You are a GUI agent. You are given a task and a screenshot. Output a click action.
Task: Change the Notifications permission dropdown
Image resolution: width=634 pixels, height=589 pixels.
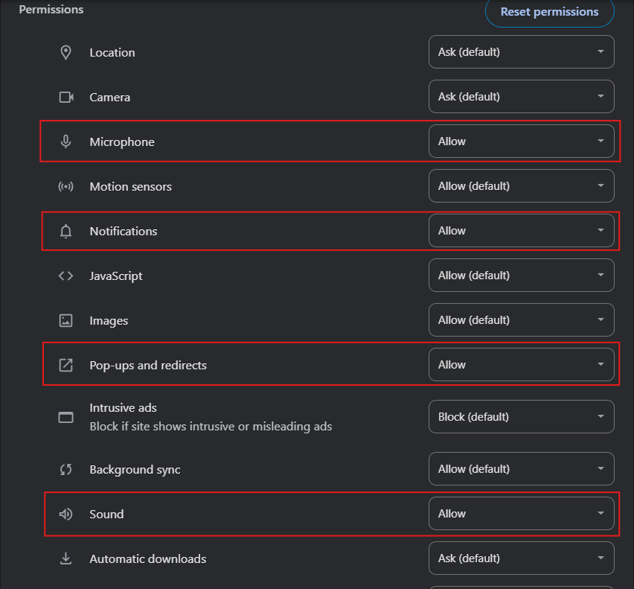(x=521, y=231)
